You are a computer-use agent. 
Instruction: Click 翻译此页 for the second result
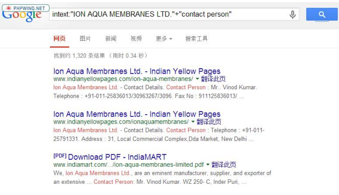pos(209,122)
